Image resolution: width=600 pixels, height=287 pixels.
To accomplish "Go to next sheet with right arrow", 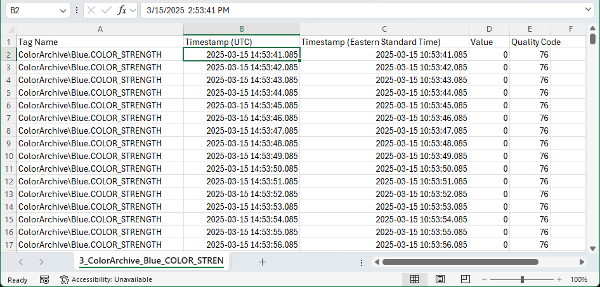I will pyautogui.click(x=41, y=262).
